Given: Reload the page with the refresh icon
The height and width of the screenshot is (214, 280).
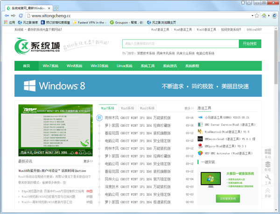Looking at the screenshot, I should (x=21, y=16).
